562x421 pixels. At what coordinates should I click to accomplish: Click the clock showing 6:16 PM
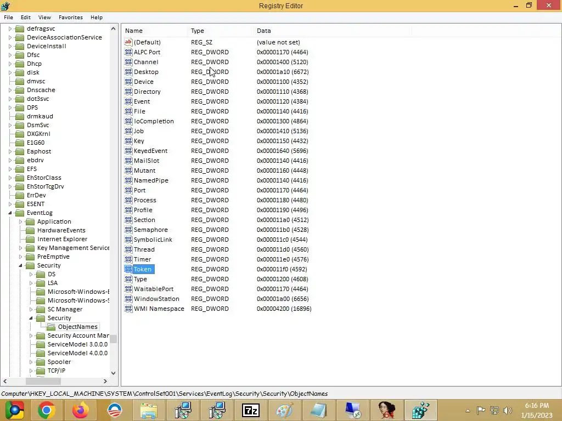pos(537,406)
